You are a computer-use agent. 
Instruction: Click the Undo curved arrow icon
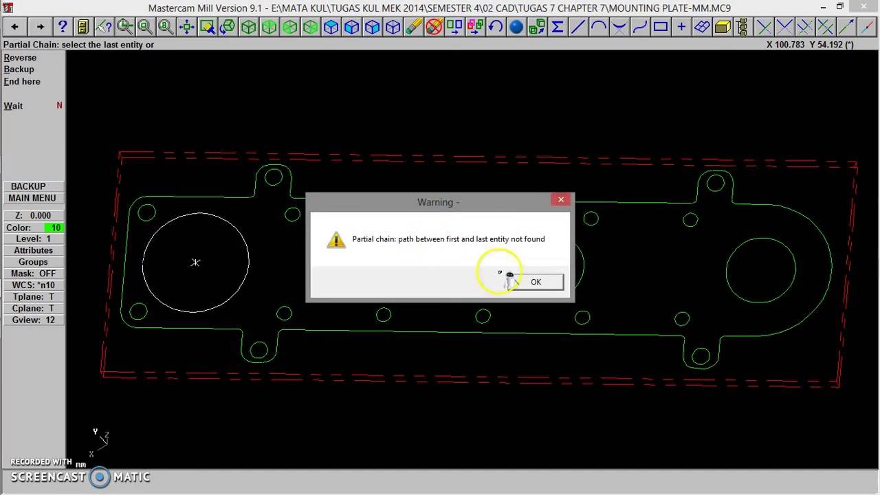pyautogui.click(x=496, y=27)
